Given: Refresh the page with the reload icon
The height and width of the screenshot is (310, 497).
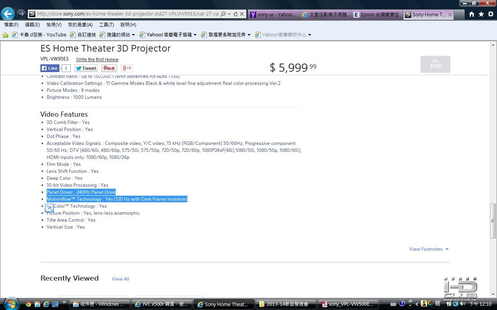Looking at the screenshot, I should 235,14.
